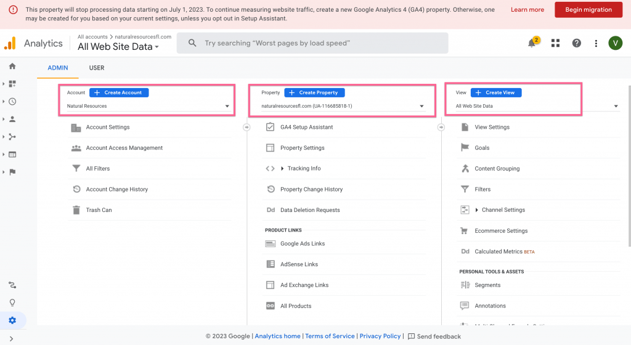Click the GA4 Setup Assistant checkbox icon
The width and height of the screenshot is (631, 345).
271,127
